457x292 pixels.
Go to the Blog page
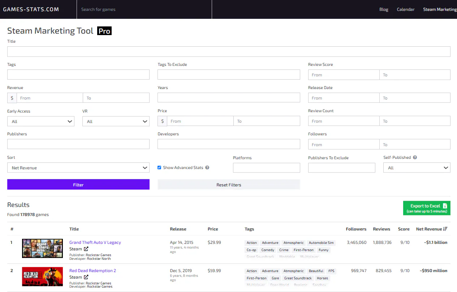point(384,9)
